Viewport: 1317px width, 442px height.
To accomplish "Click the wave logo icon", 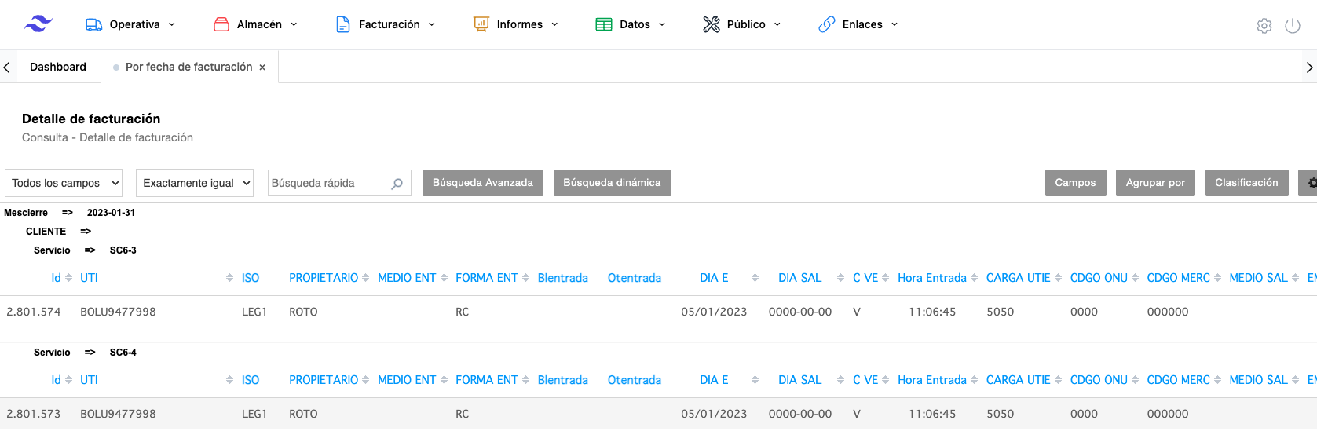I will pos(38,24).
